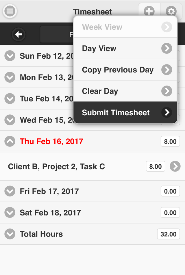Expand the Sun Feb 12 day entry
The image size is (185, 275).
click(10, 56)
